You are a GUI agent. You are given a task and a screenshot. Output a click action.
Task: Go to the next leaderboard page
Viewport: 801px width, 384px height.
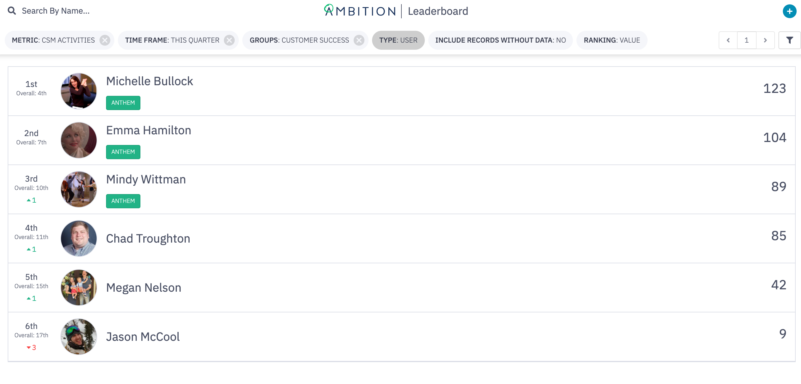click(x=765, y=40)
